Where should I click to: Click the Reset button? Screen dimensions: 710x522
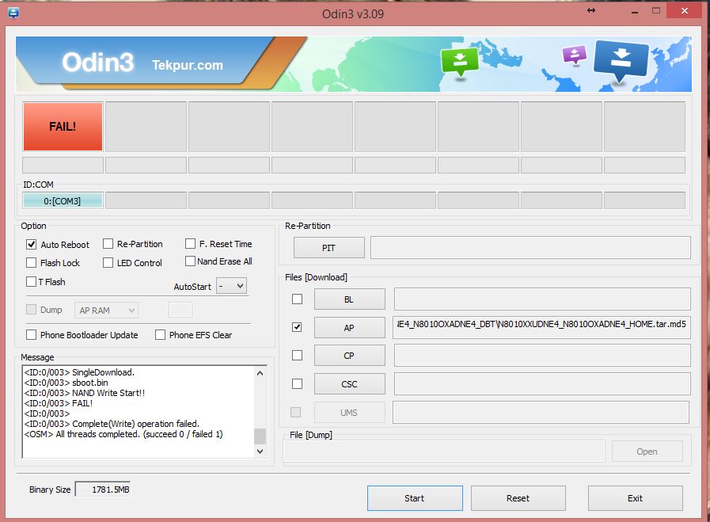[518, 498]
